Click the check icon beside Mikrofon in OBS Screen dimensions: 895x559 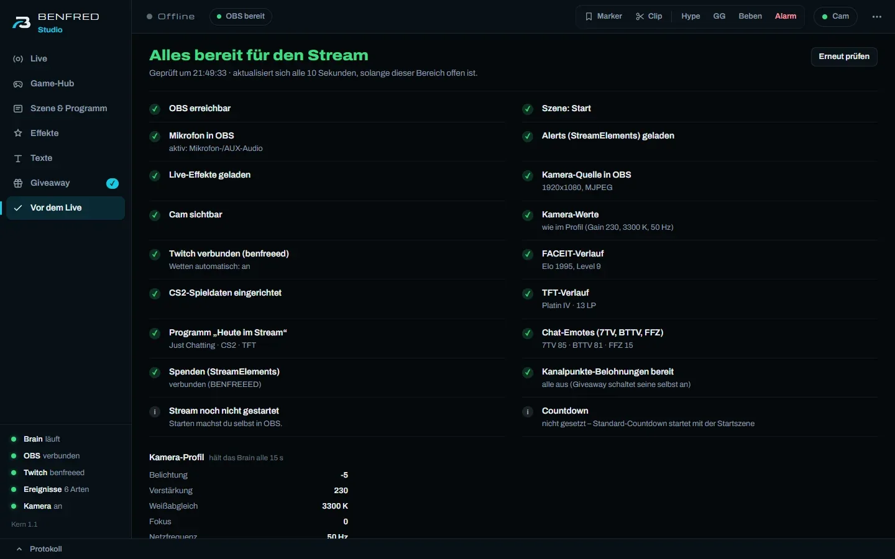155,137
